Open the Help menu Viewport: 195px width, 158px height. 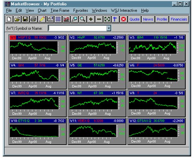click(x=145, y=10)
